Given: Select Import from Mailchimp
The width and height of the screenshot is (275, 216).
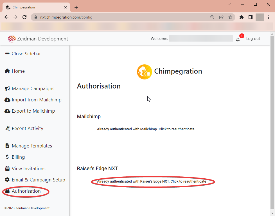Looking at the screenshot, I should pyautogui.click(x=37, y=100).
